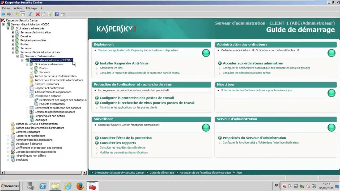Click Configurer la recherche de virus link
This screenshot has height=191, width=340.
coord(147,103)
